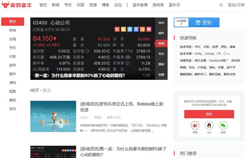The image size is (246, 158).
Task: Click 大转盘 in 其他 quick nav
Action: pyautogui.click(x=201, y=67)
